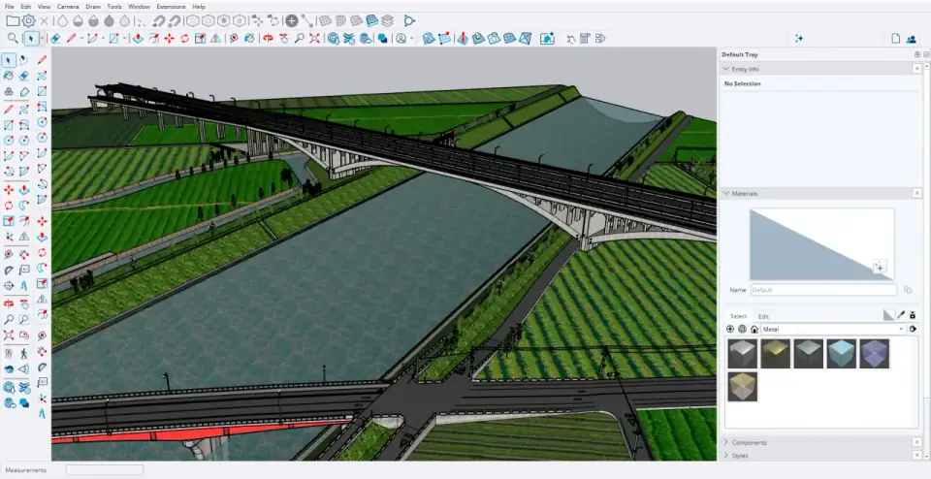931x479 pixels.
Task: Collapse the Materials panel
Action: click(x=725, y=194)
